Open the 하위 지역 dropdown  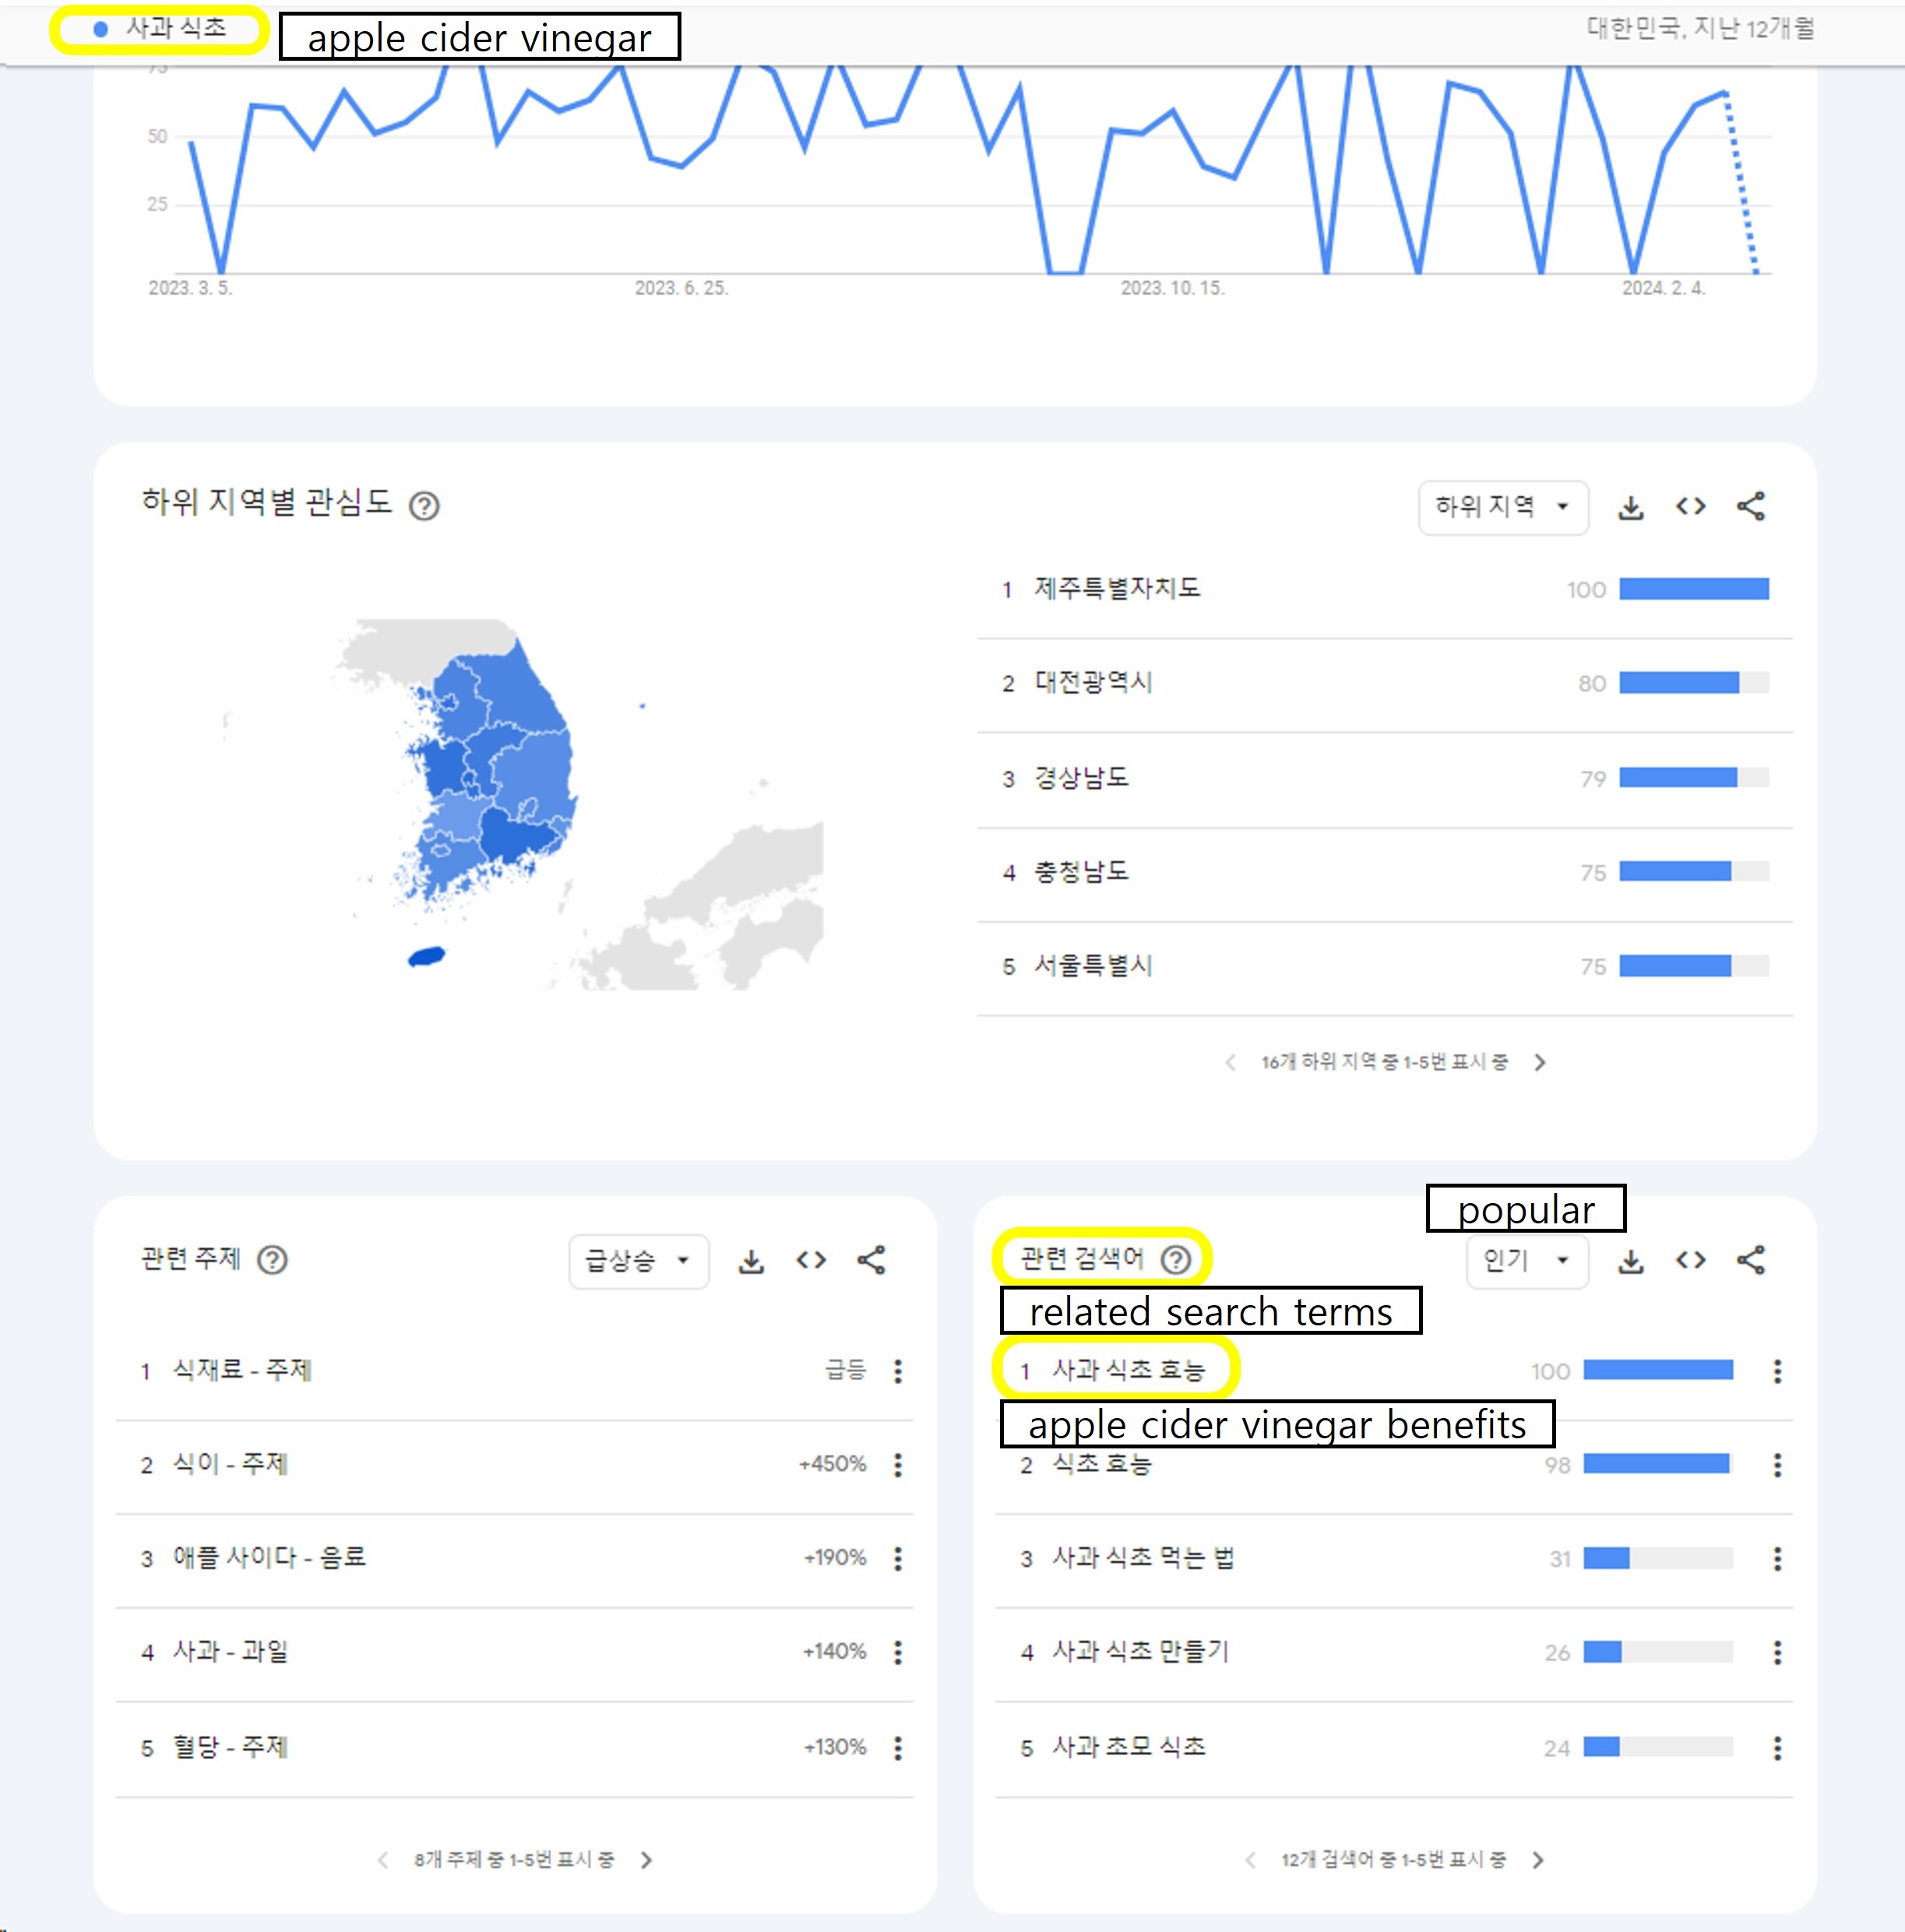(x=1502, y=507)
